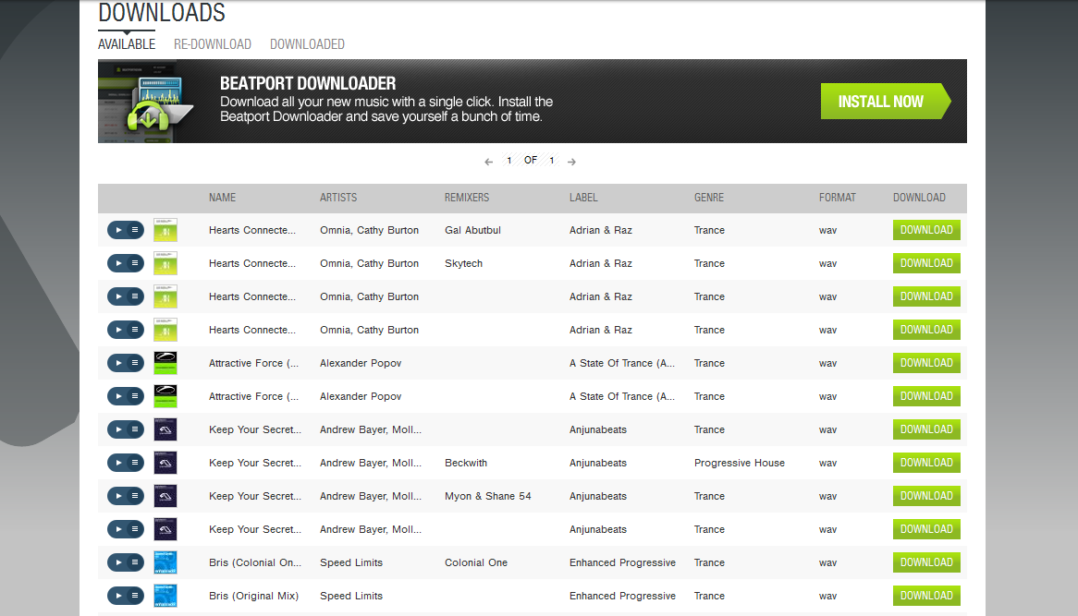
Task: Download the Beckwith remix
Action: (926, 463)
